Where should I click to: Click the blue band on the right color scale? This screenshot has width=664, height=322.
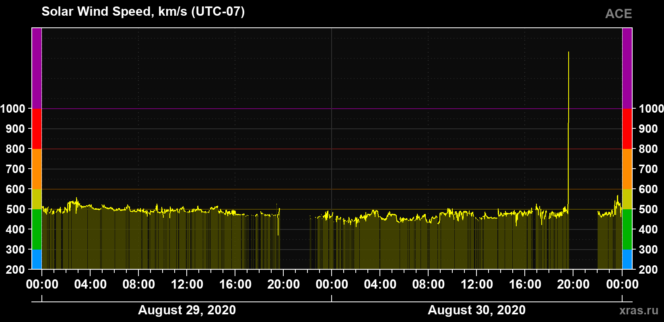[627, 259]
